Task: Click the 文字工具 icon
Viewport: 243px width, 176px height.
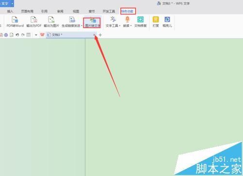Action: [x=113, y=19]
